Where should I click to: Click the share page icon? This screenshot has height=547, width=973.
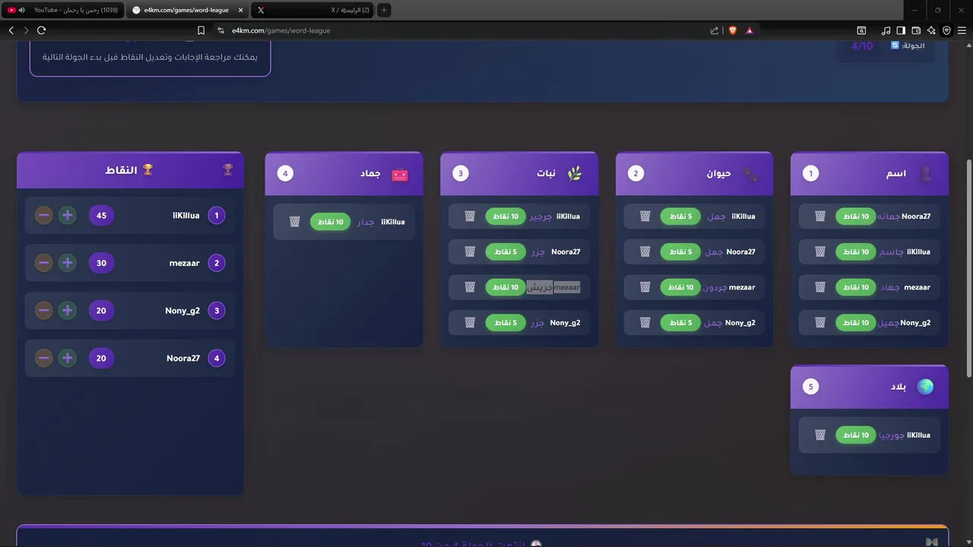pos(715,30)
